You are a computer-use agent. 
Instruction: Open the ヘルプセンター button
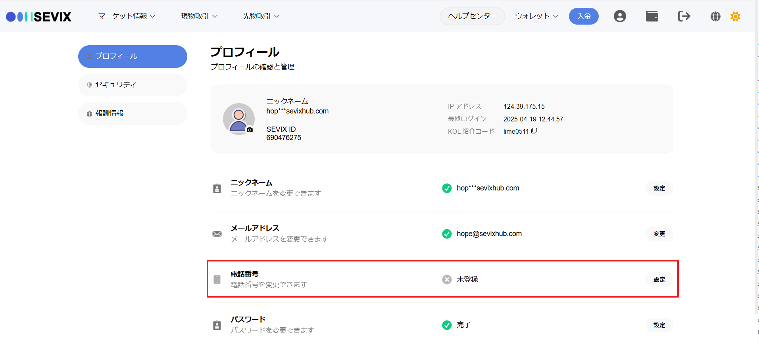(472, 16)
